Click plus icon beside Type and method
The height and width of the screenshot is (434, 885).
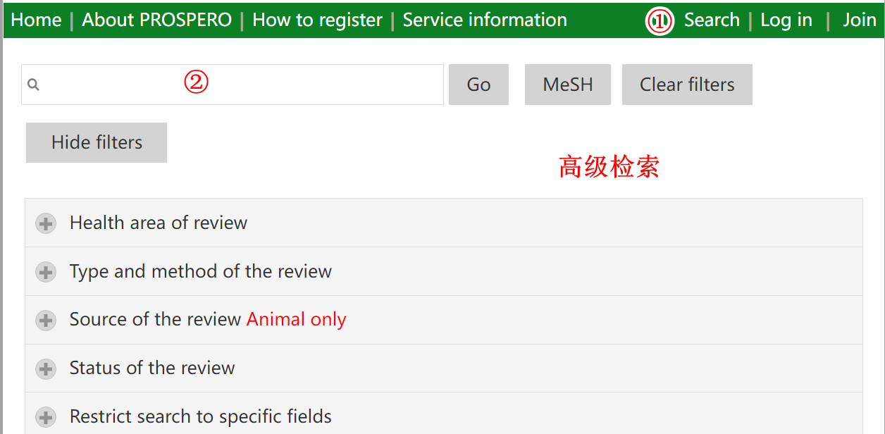46,273
